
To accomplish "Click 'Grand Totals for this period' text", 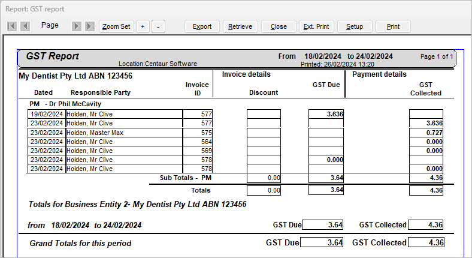I will tap(80, 243).
